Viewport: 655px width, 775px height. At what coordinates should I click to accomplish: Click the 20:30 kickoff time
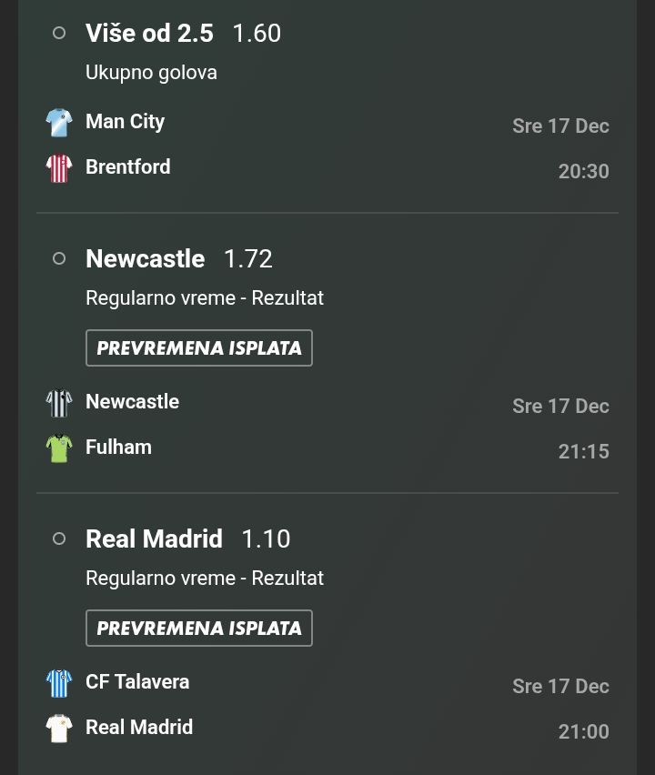click(x=583, y=171)
